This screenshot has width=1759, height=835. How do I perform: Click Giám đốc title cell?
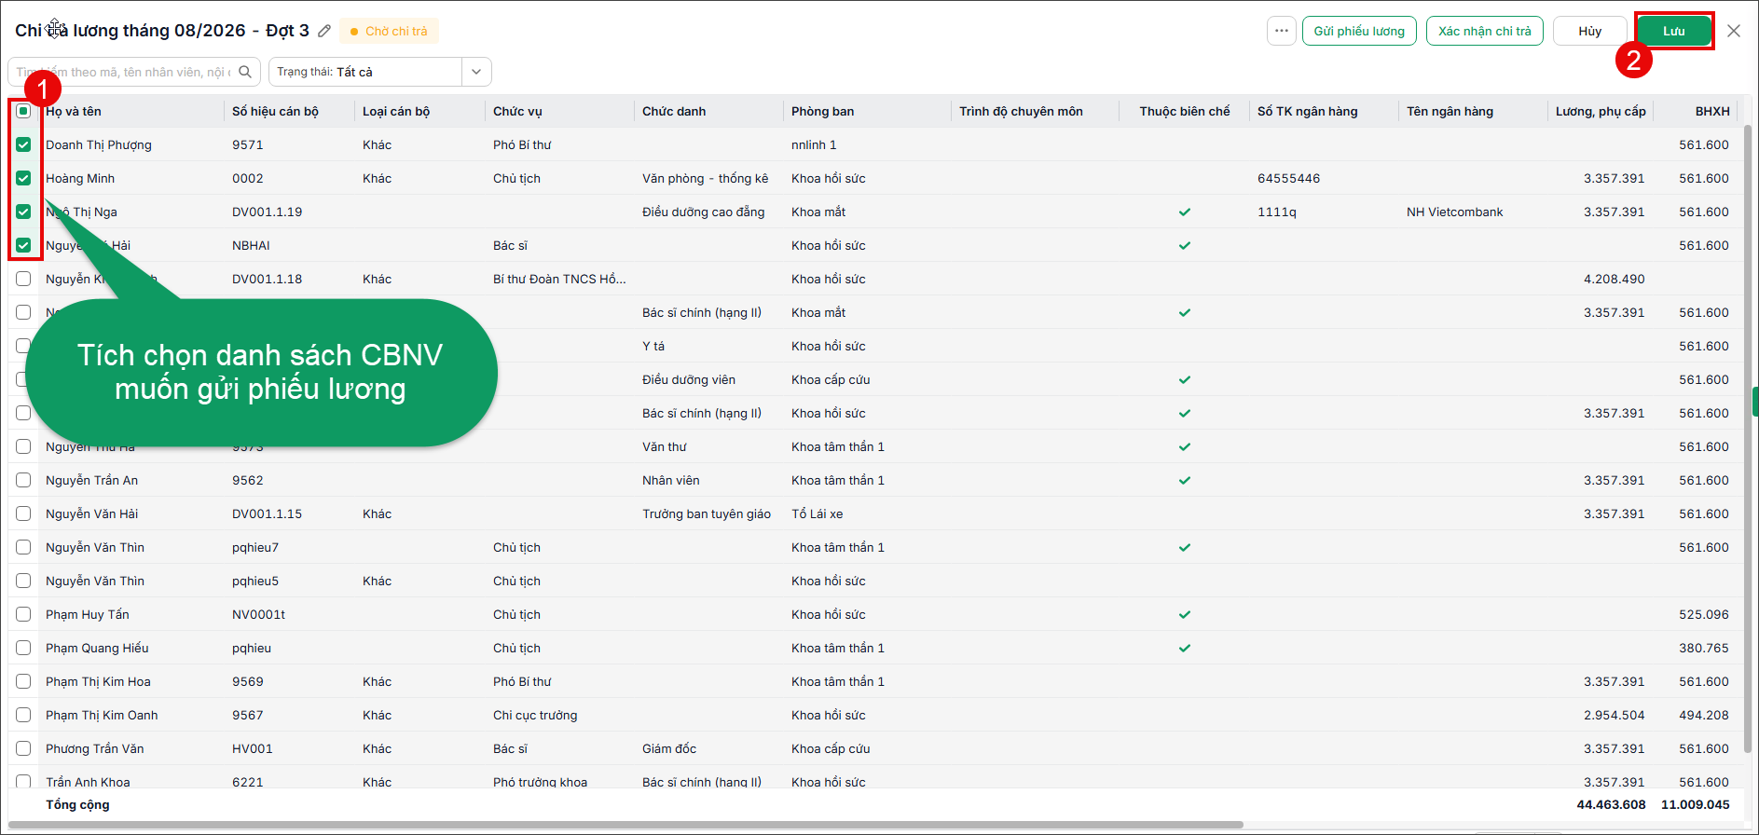[669, 748]
